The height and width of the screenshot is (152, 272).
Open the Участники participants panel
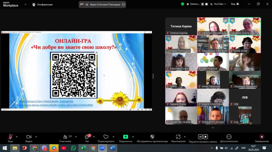(65, 138)
